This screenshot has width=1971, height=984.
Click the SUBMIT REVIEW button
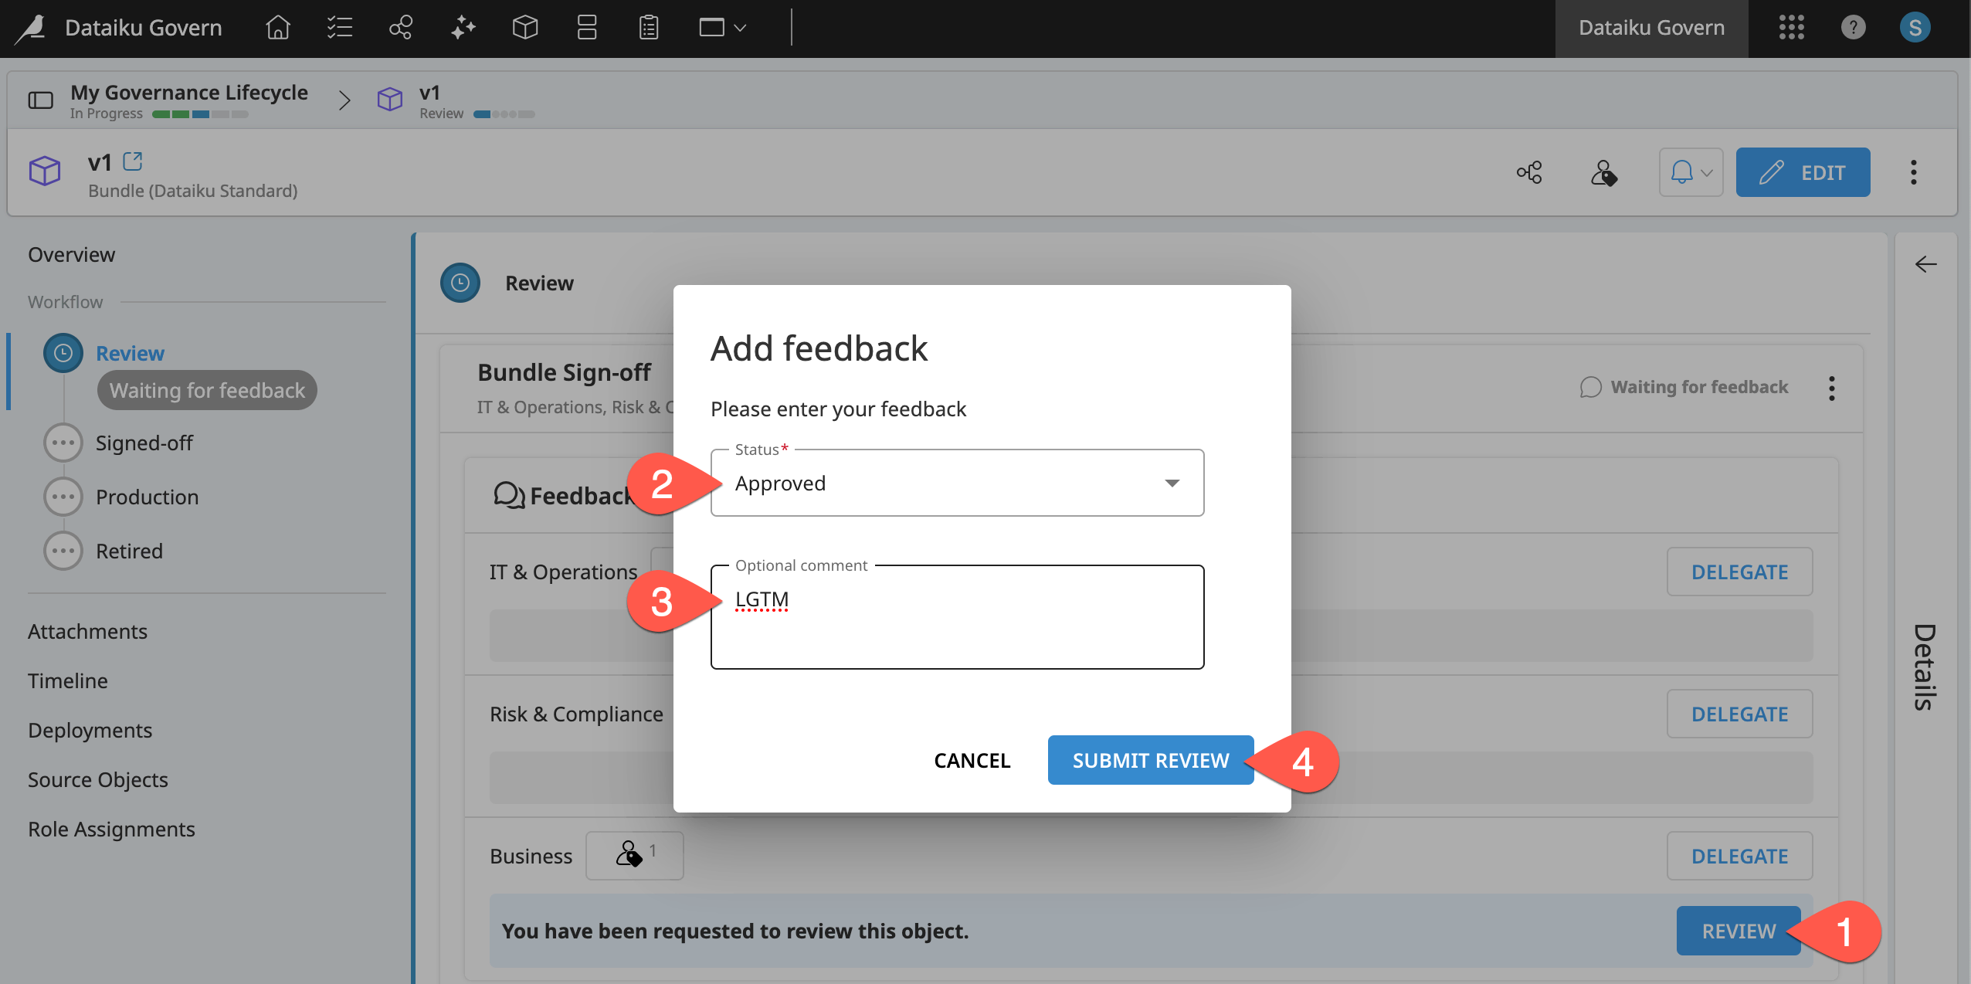pos(1149,760)
